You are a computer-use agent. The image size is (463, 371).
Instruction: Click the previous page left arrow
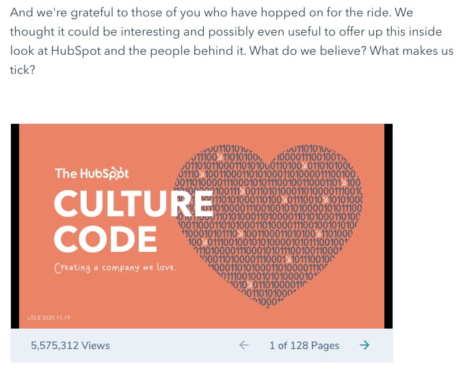(x=244, y=345)
